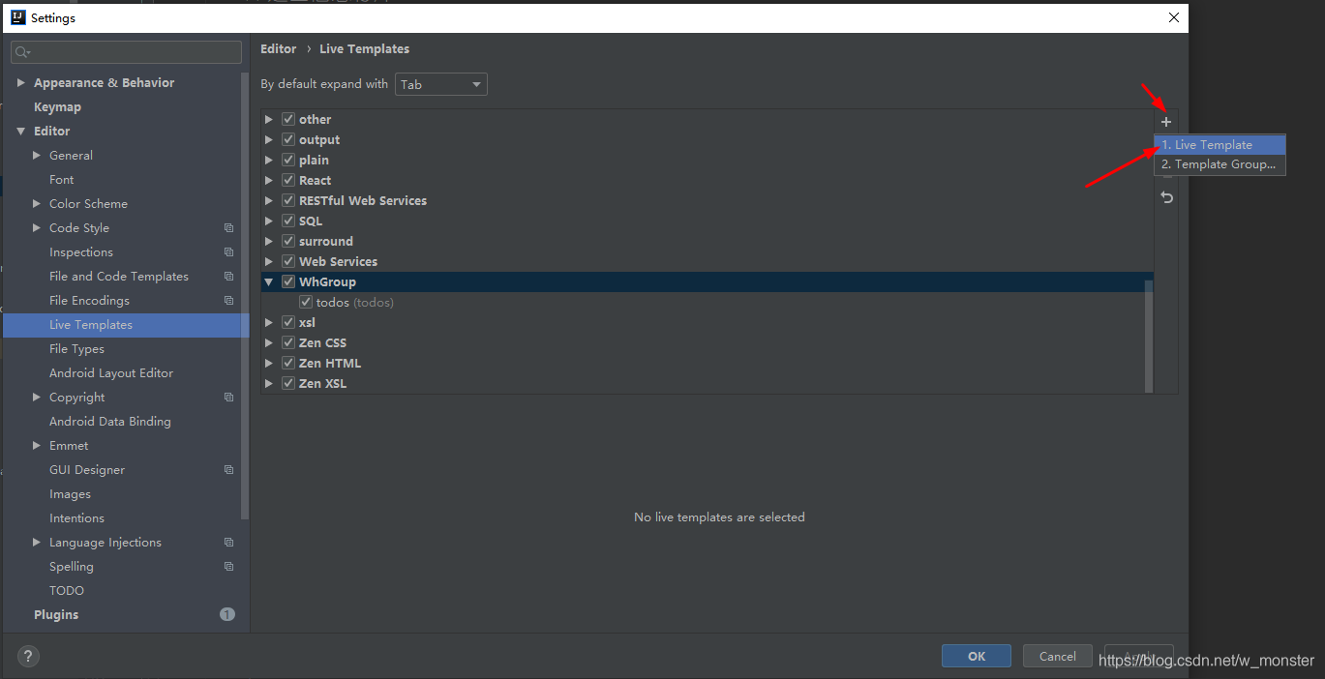Image resolution: width=1325 pixels, height=679 pixels.
Task: Click project-level icon beside Inspections
Action: pos(228,252)
